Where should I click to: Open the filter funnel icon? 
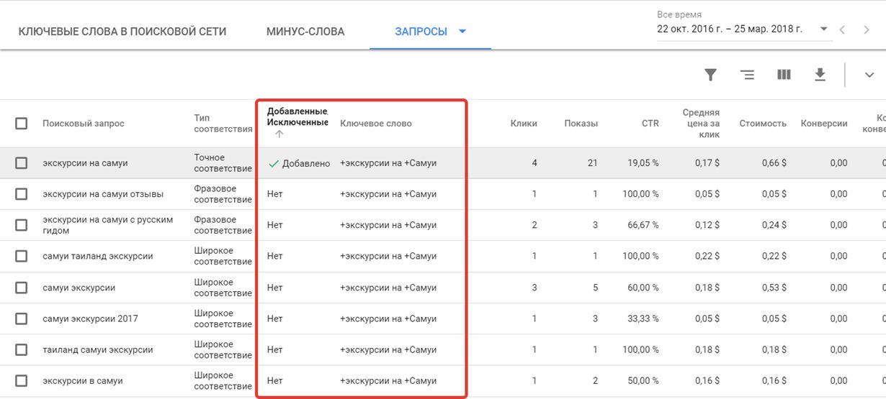[710, 75]
